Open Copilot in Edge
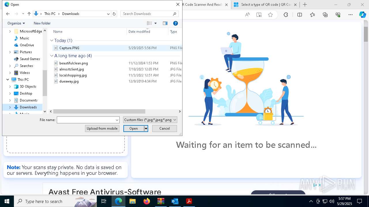This screenshot has width=369, height=207. 362,15
